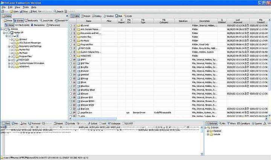
Task: Select the Entries tab
Action: click(x=18, y=21)
